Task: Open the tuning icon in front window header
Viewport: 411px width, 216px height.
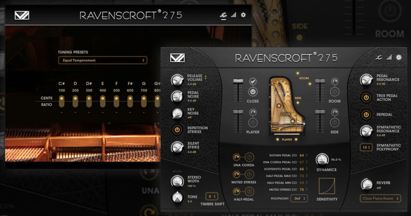Action: 379,57
